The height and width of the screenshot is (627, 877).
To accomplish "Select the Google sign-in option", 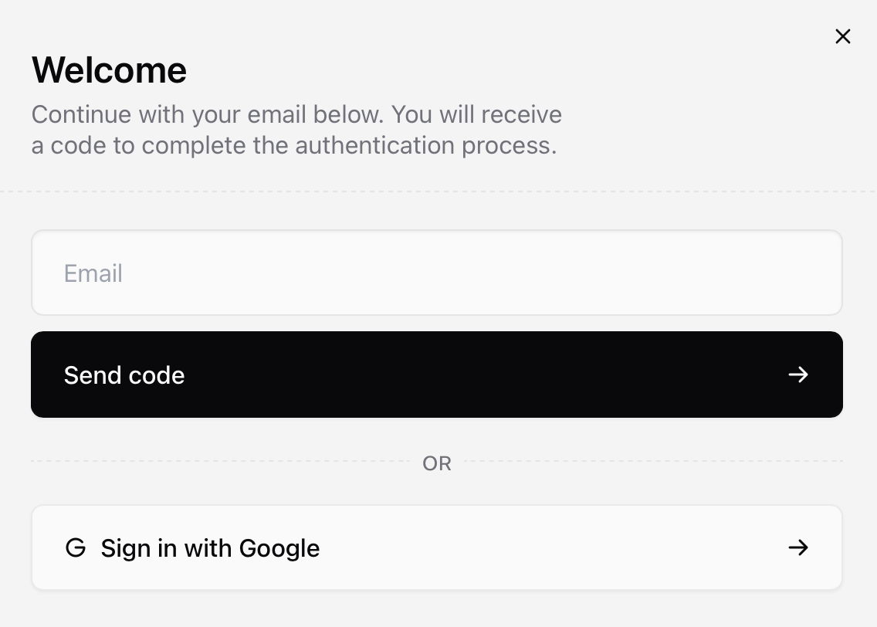I will 437,547.
